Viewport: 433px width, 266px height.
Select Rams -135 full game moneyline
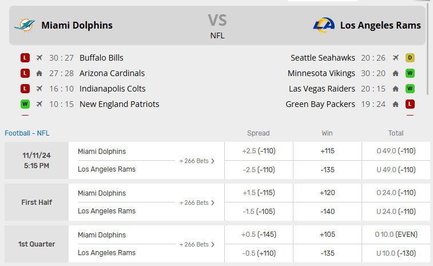327,169
